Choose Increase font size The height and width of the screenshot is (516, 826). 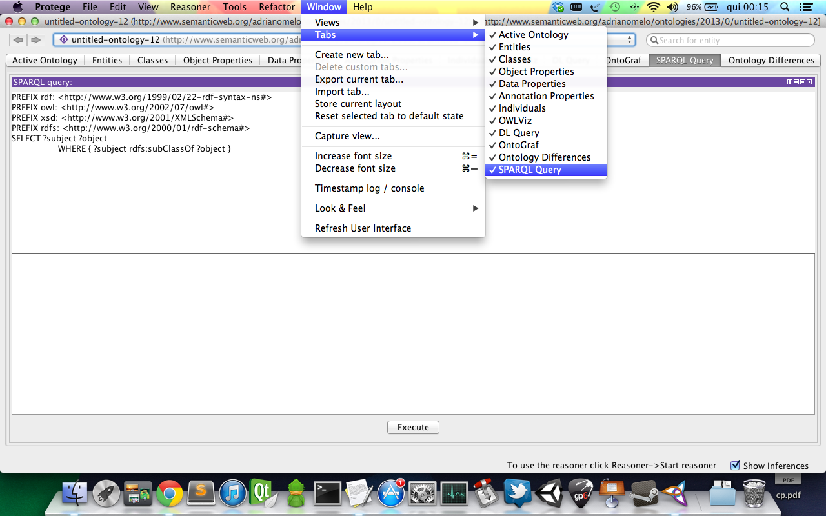pos(393,156)
